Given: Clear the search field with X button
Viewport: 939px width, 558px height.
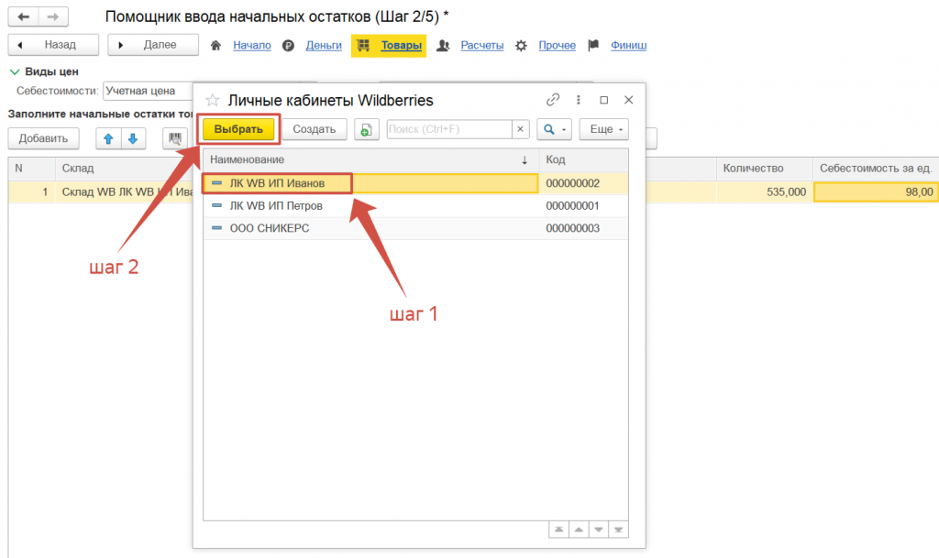Looking at the screenshot, I should (x=520, y=129).
